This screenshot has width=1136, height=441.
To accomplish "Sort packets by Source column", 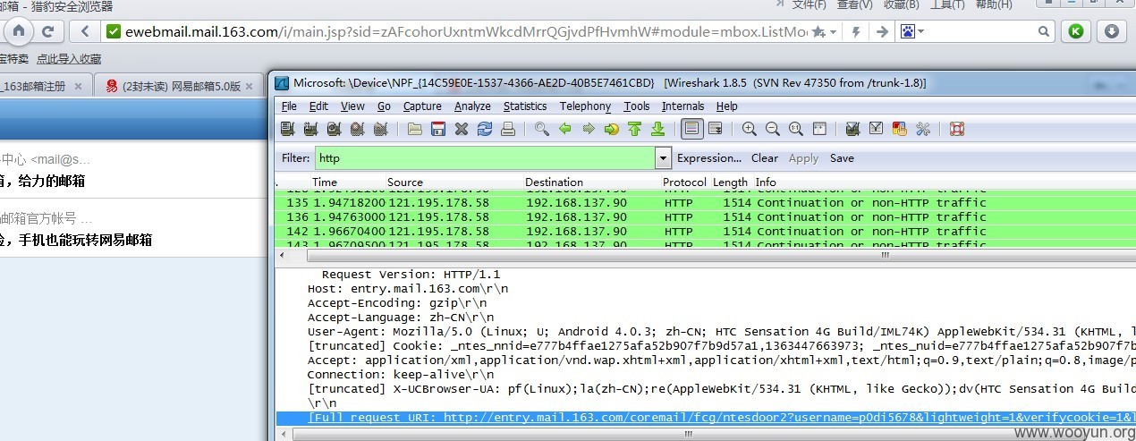I will [454, 182].
